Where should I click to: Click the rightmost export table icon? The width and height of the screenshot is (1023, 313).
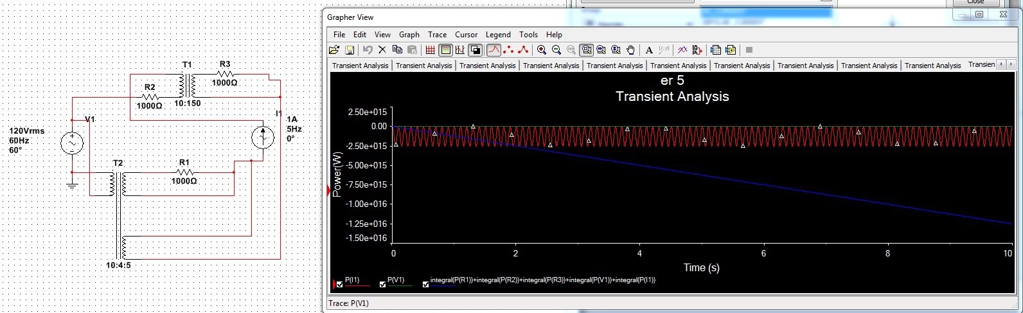pyautogui.click(x=731, y=50)
